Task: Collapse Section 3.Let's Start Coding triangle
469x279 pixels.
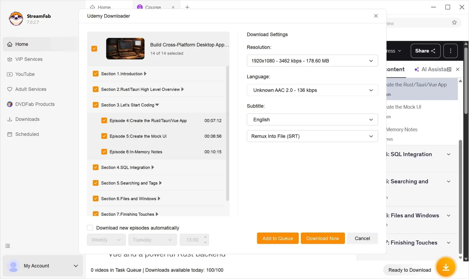Action: click(157, 105)
